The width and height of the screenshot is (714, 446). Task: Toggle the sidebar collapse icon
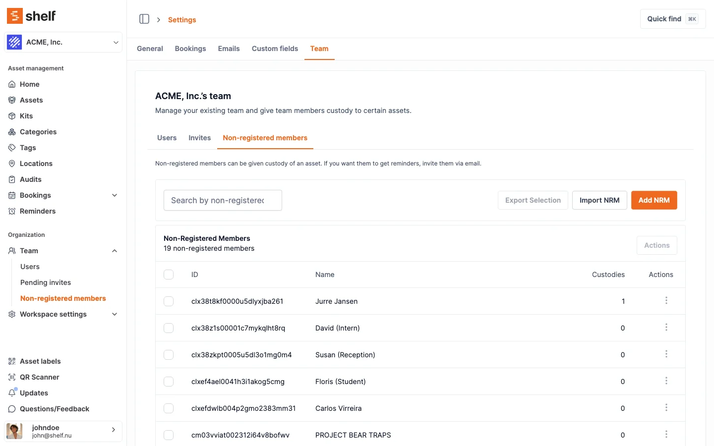[144, 19]
